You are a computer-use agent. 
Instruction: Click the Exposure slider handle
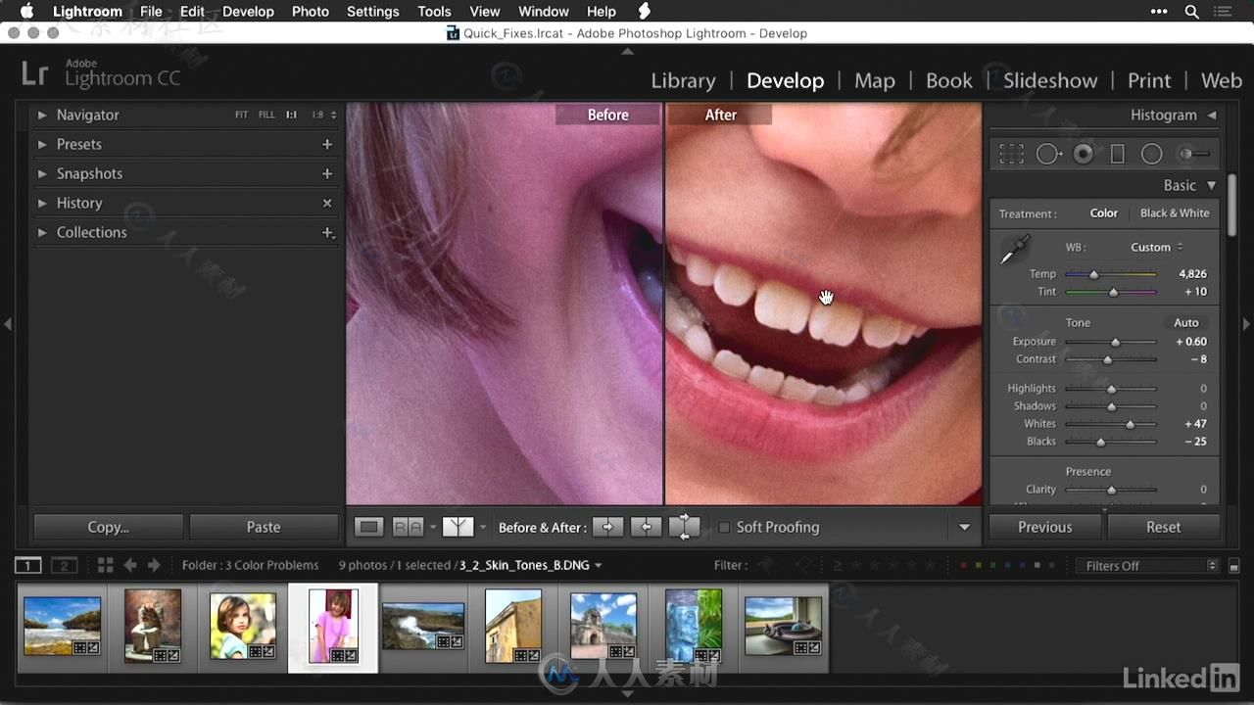click(x=1115, y=342)
